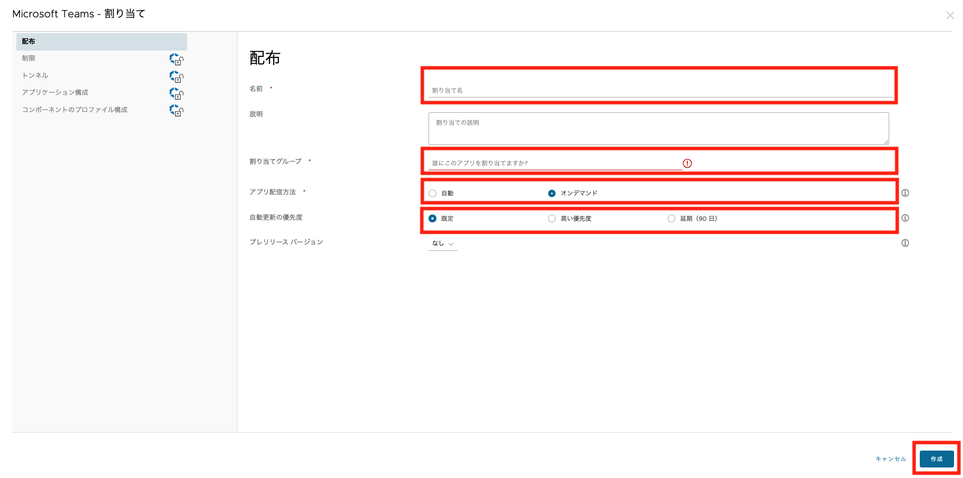Click the lock icon beside コンポーネントのプロファイル構成
Image resolution: width=963 pixels, height=478 pixels.
pyautogui.click(x=177, y=110)
